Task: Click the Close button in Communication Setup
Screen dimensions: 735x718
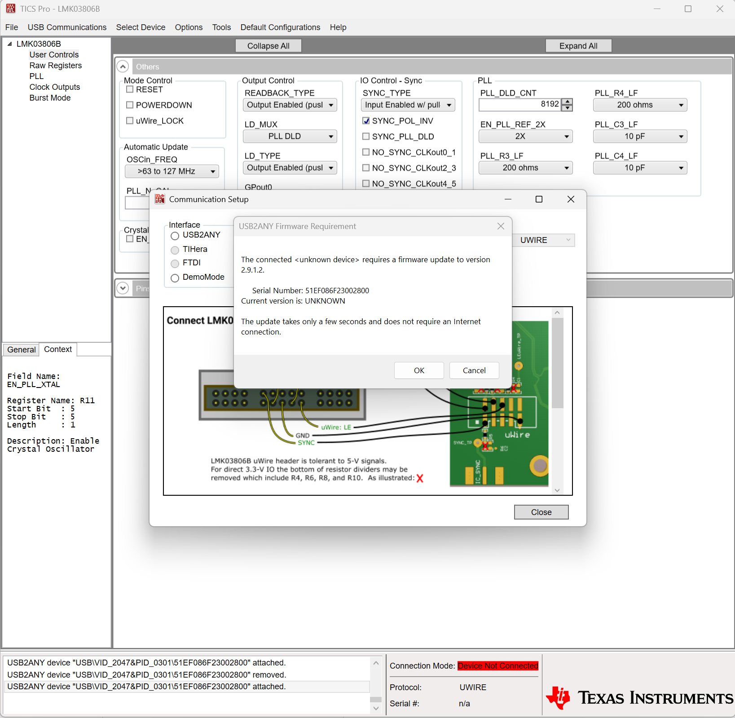Action: click(x=541, y=512)
